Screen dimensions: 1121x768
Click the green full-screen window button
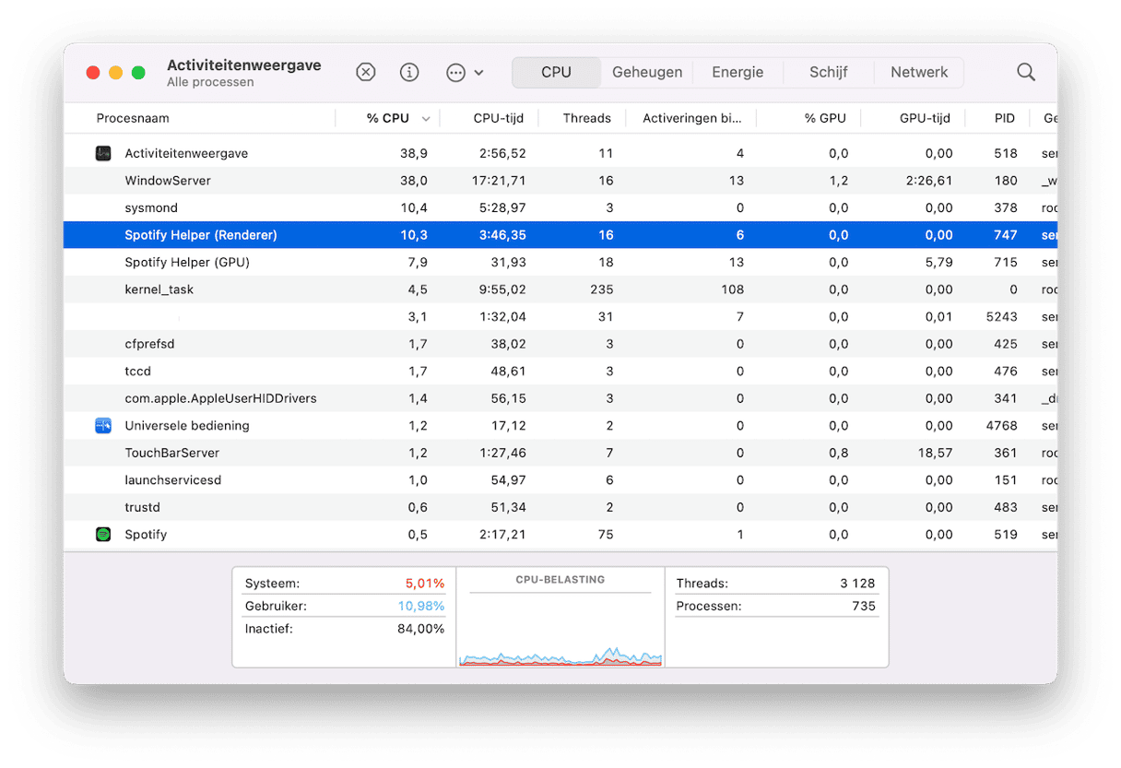[x=138, y=73]
